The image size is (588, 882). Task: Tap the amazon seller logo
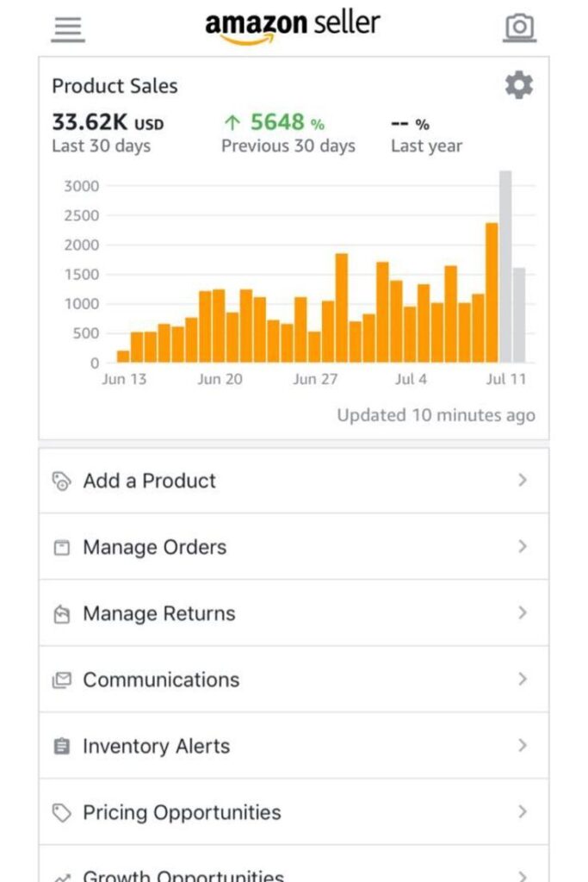click(293, 28)
